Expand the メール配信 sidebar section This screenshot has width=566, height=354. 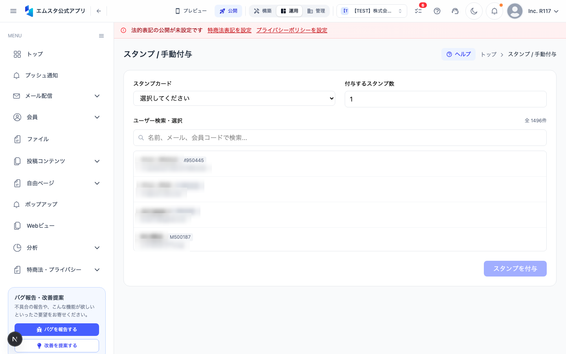pyautogui.click(x=57, y=96)
